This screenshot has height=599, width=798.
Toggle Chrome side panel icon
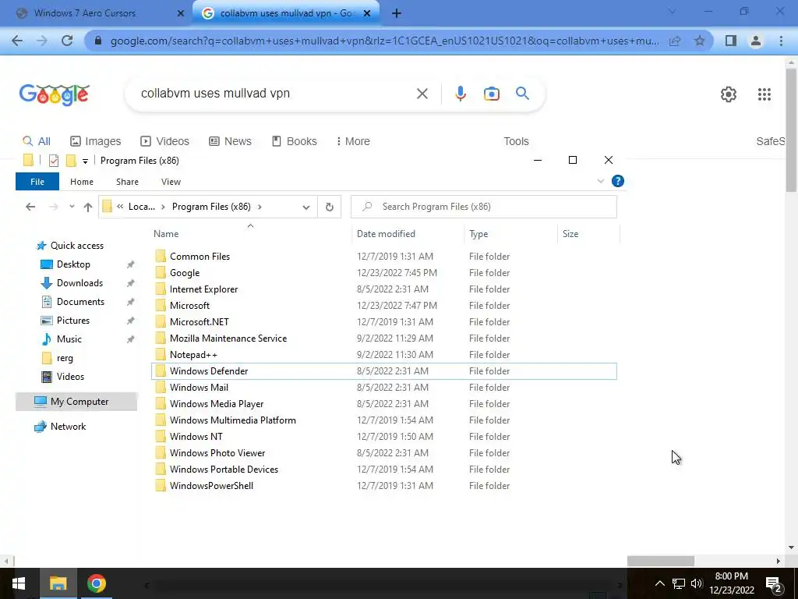(731, 41)
